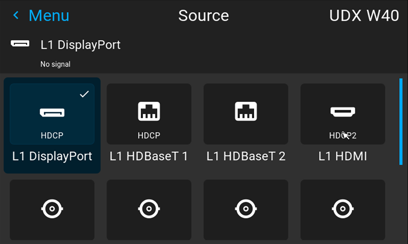Click the back chevron beside Menu
Viewport: 408px width, 244px height.
pos(16,15)
